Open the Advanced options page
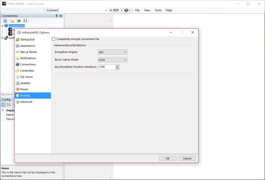265x180 pixels. [33, 102]
